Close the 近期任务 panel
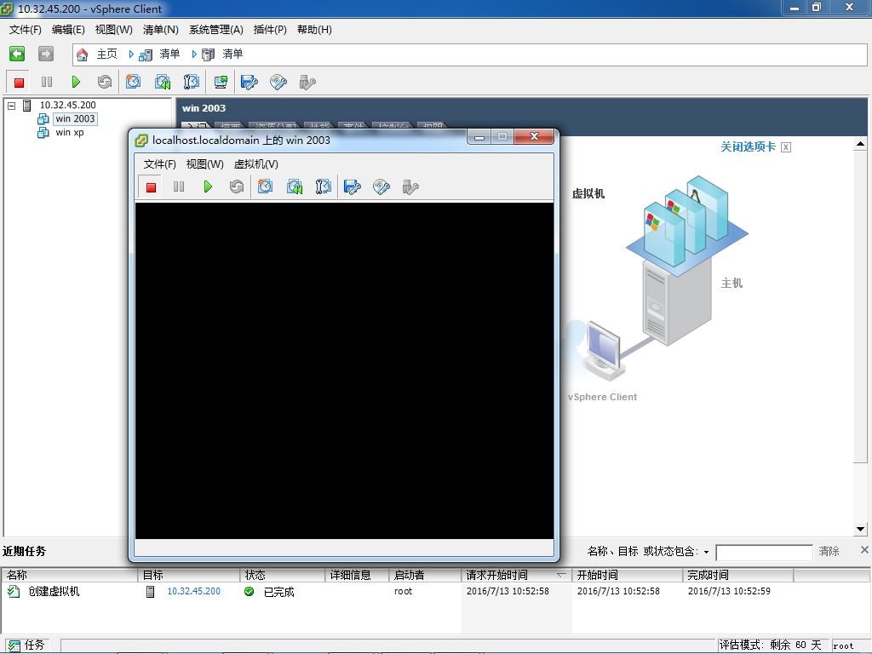The height and width of the screenshot is (654, 872). pos(864,550)
